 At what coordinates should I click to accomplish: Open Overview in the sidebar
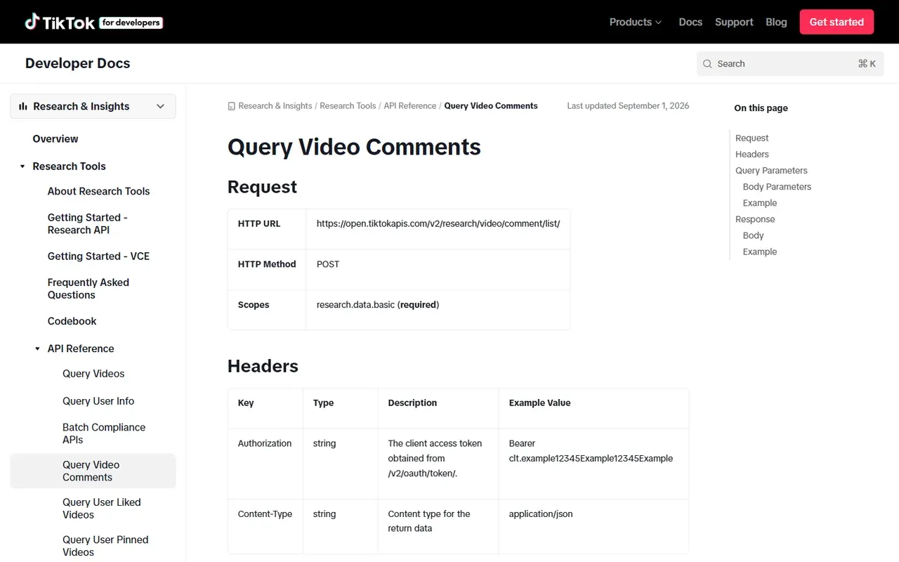(x=55, y=139)
